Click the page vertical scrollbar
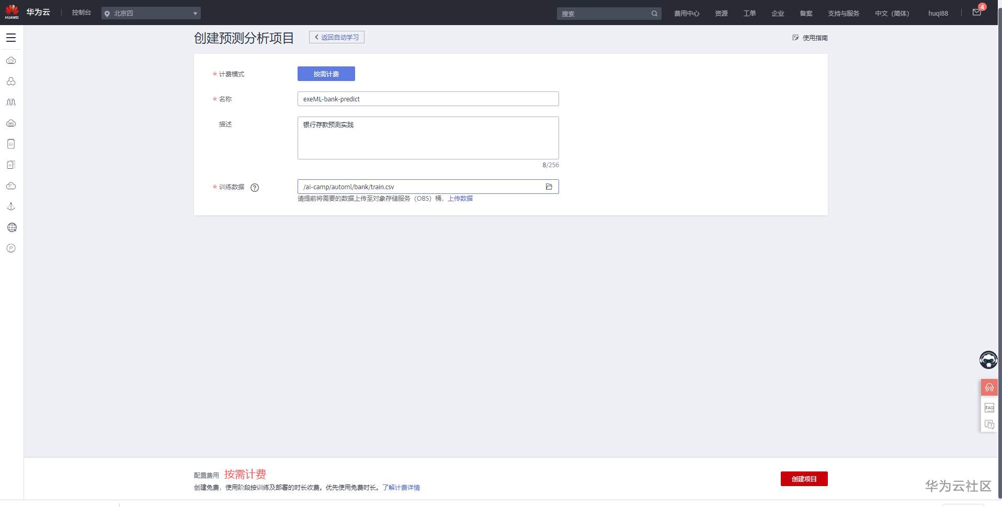Viewport: 1002px width, 507px height. pyautogui.click(x=1000, y=254)
